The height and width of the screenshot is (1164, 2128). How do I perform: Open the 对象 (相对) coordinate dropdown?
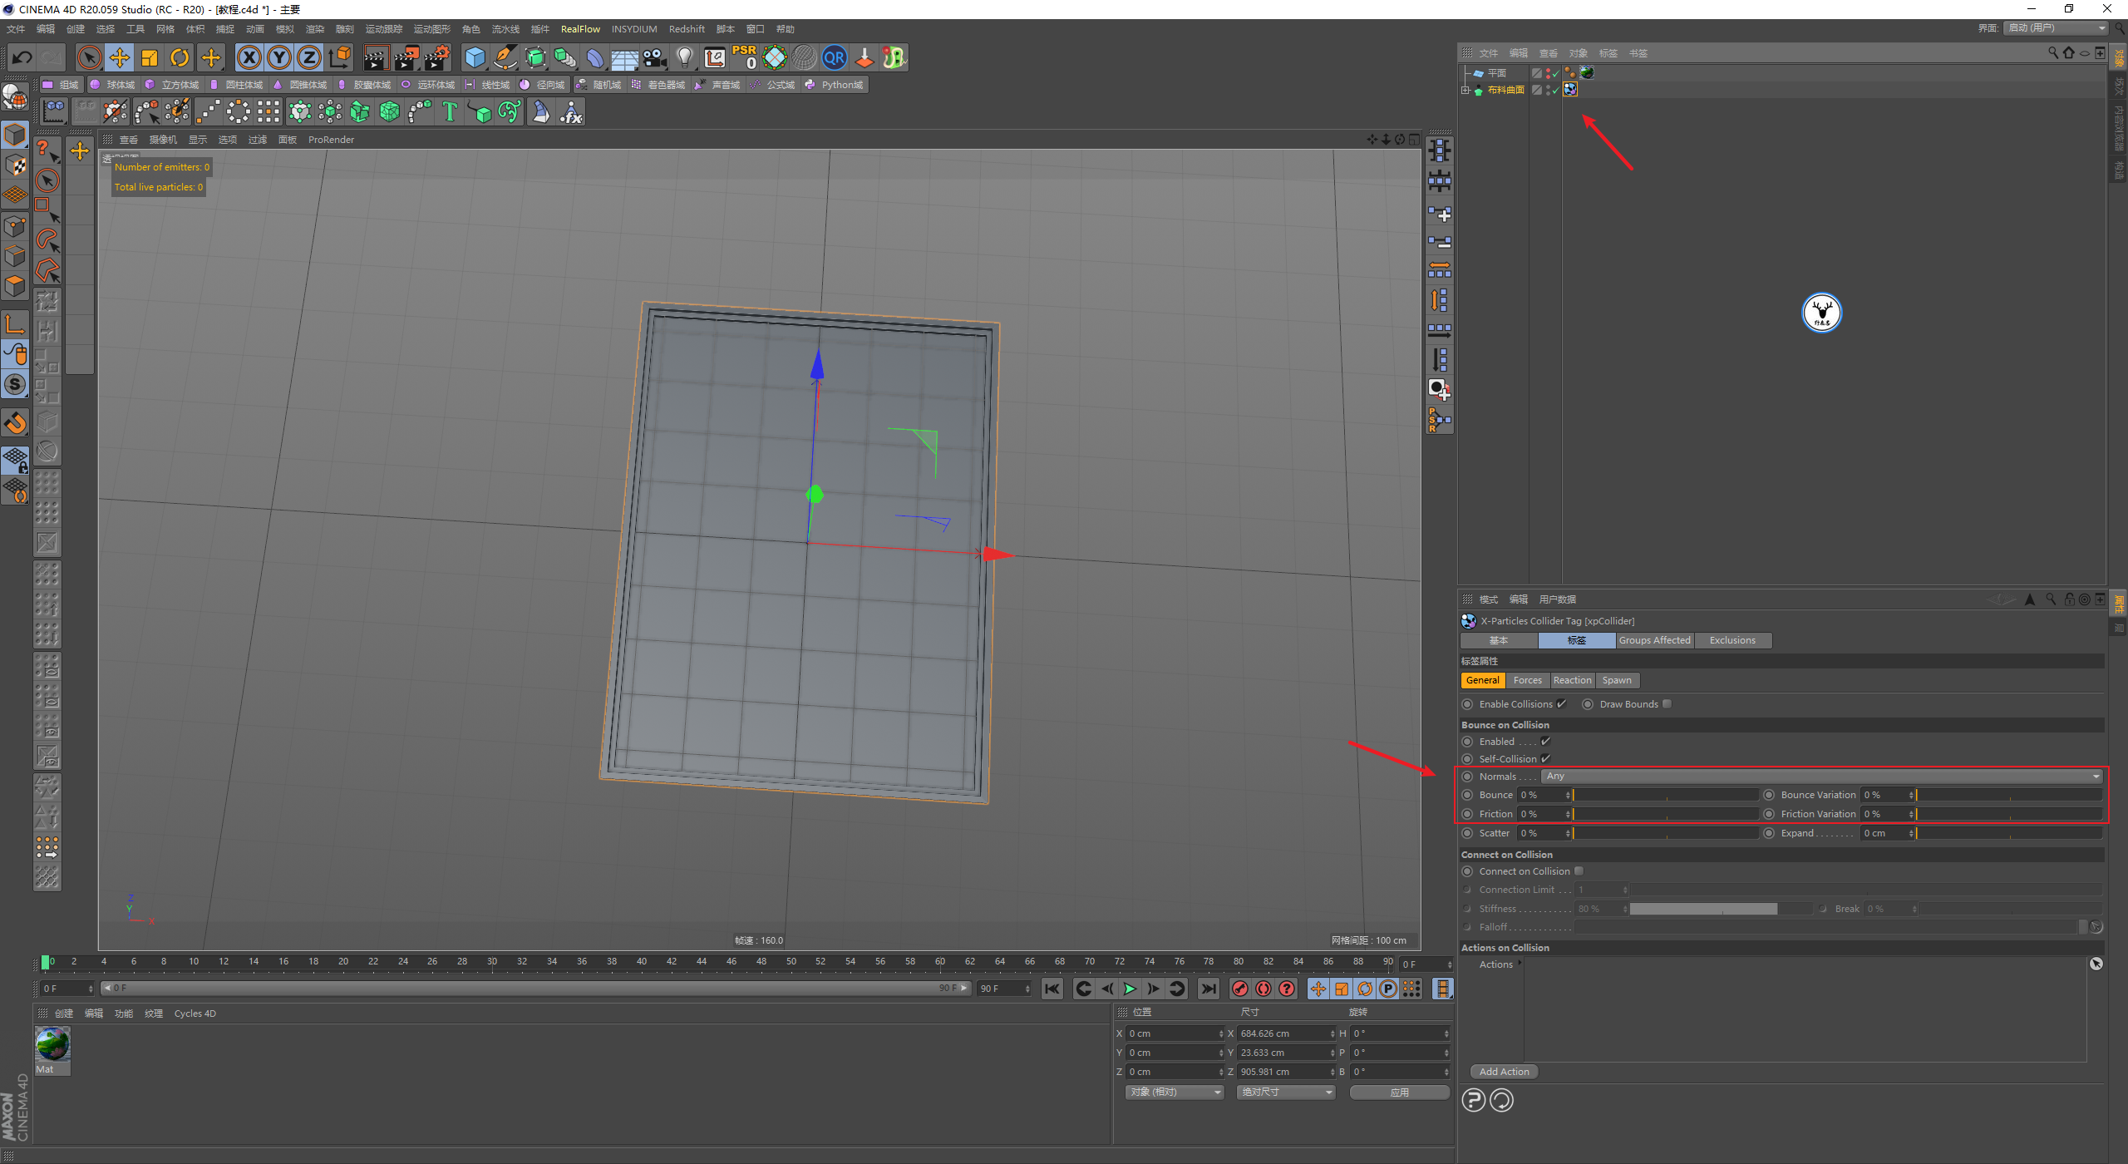(1175, 1092)
